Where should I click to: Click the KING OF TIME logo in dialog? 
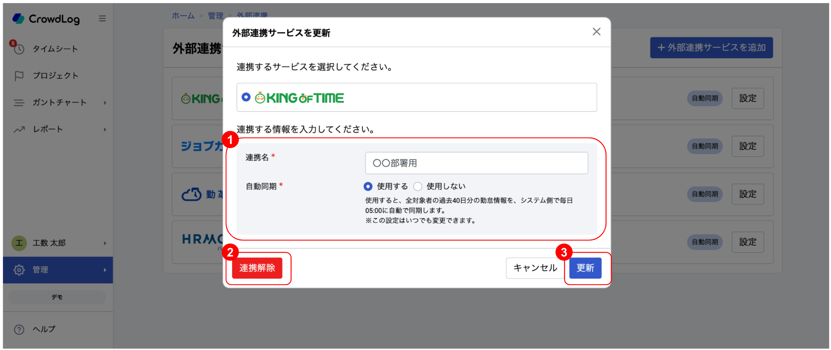tap(299, 98)
